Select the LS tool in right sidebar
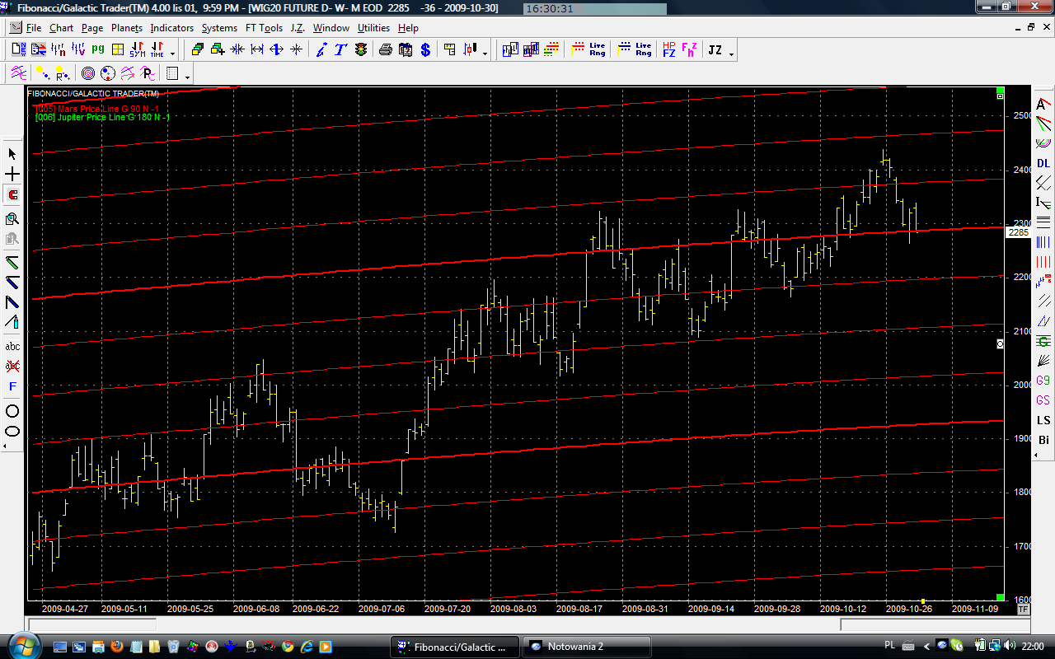The image size is (1055, 659). 1043,420
